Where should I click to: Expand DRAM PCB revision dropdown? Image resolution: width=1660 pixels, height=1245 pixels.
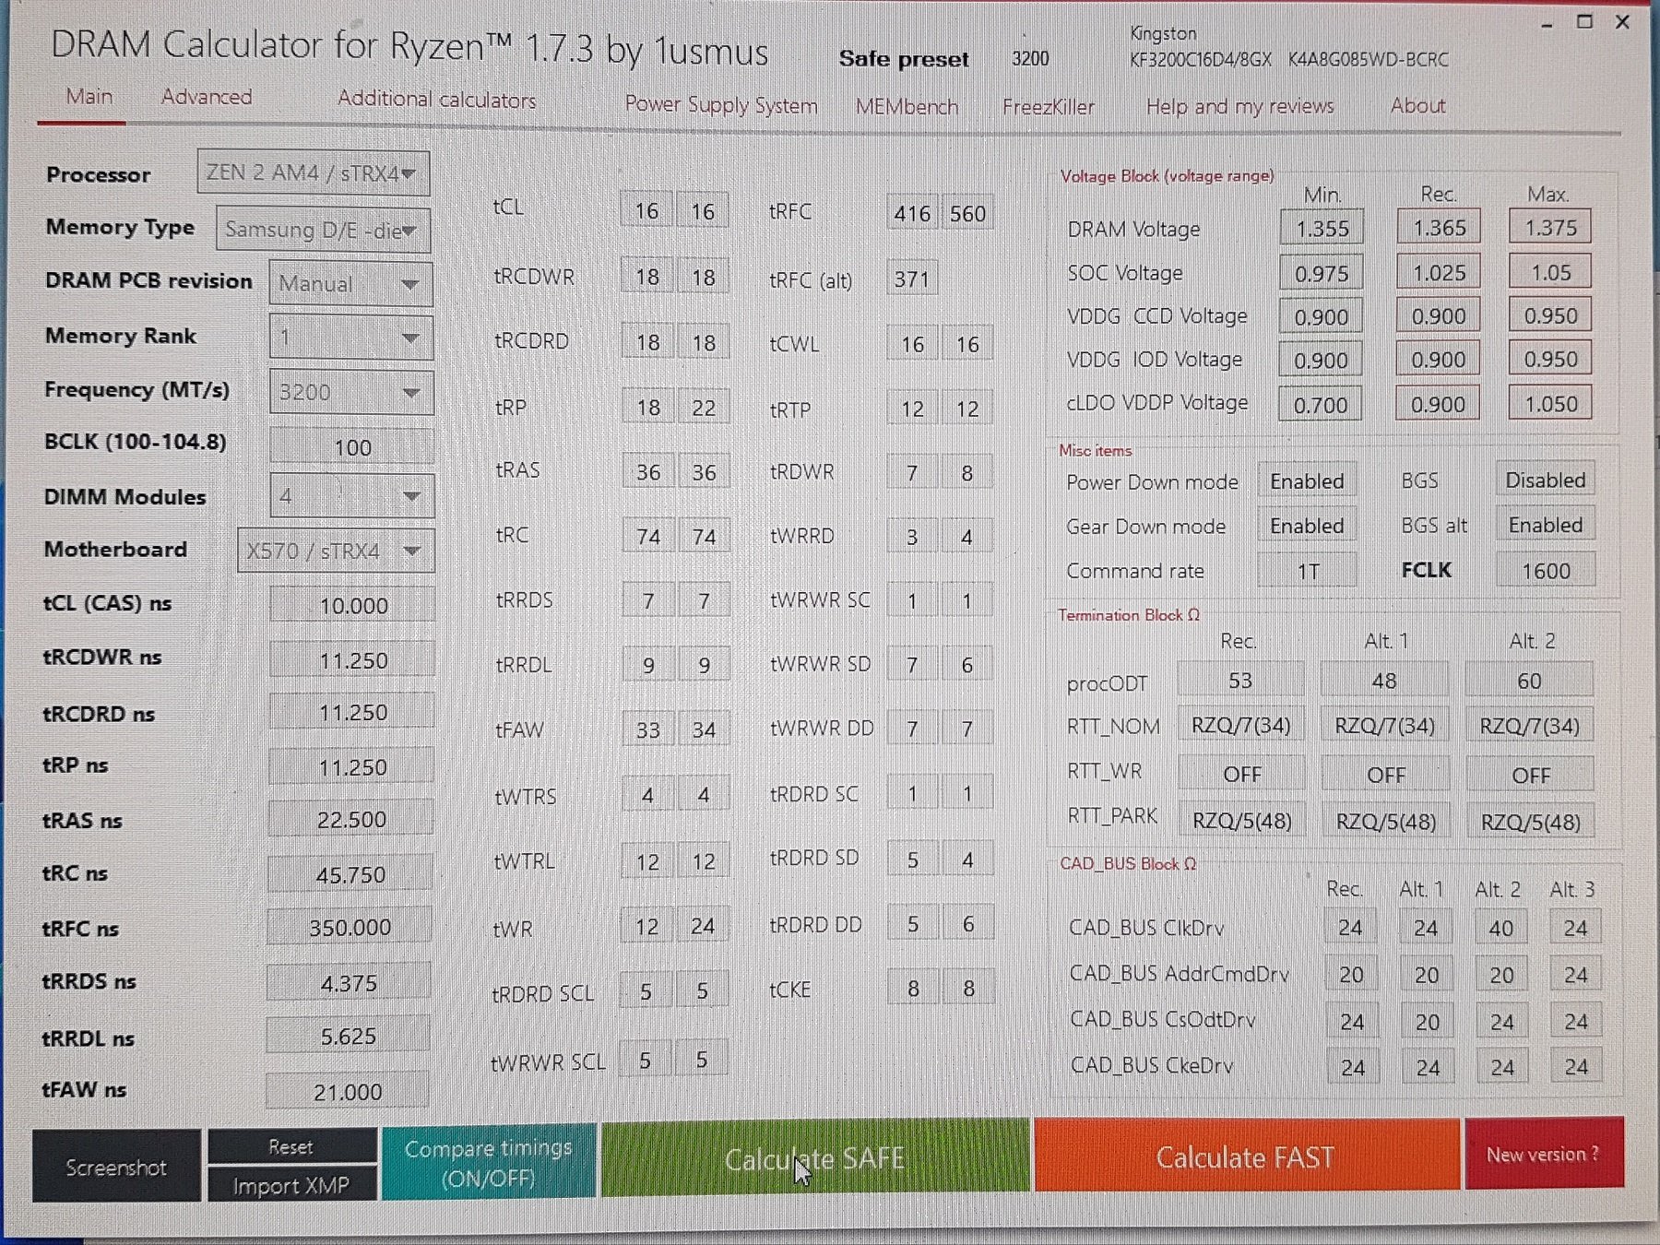click(350, 284)
